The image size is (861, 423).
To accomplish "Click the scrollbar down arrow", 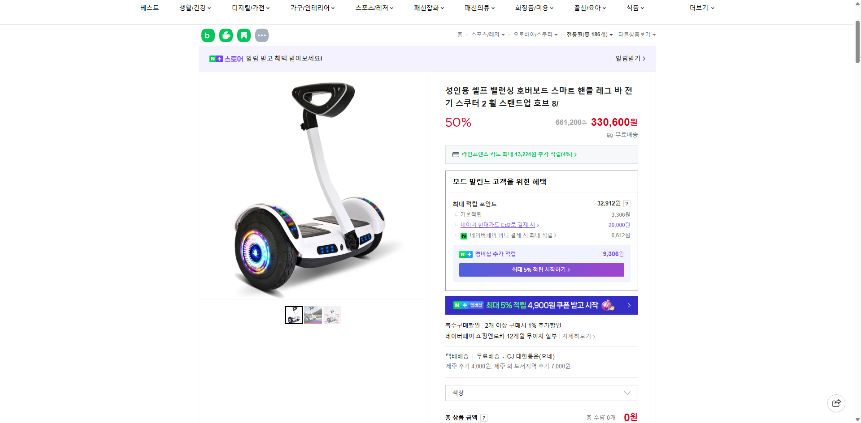I will (x=858, y=420).
